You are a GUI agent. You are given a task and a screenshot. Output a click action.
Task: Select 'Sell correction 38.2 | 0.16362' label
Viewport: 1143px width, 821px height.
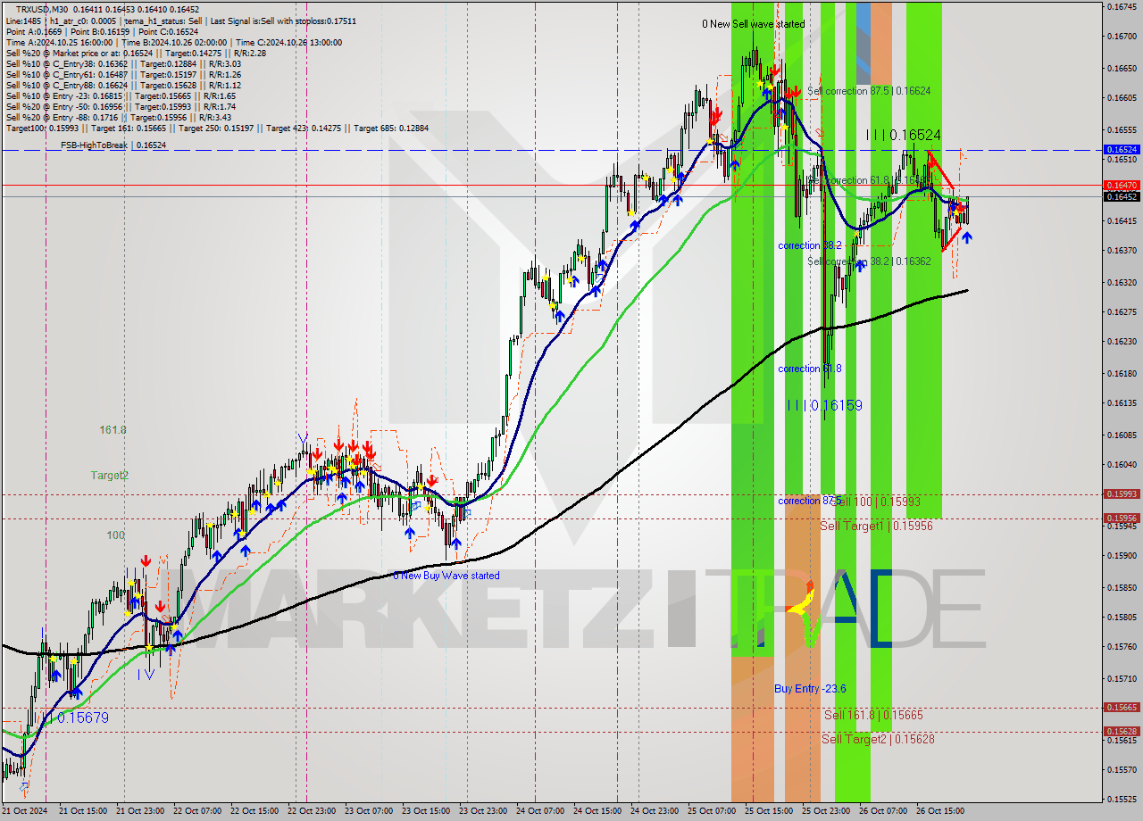pos(869,261)
